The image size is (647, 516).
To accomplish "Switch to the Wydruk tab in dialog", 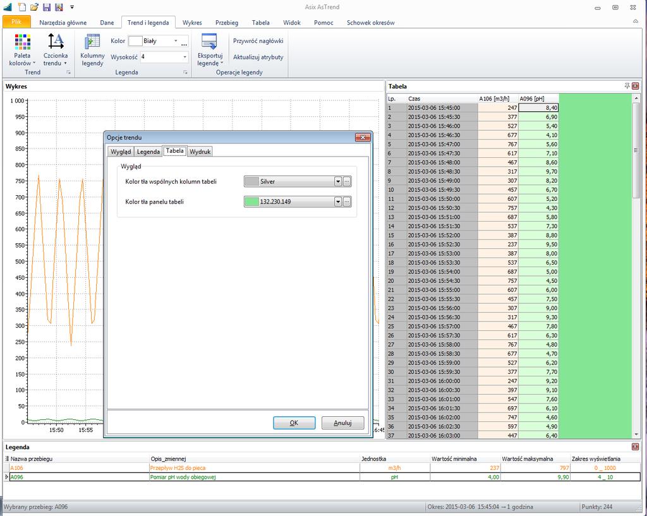I will pos(200,152).
